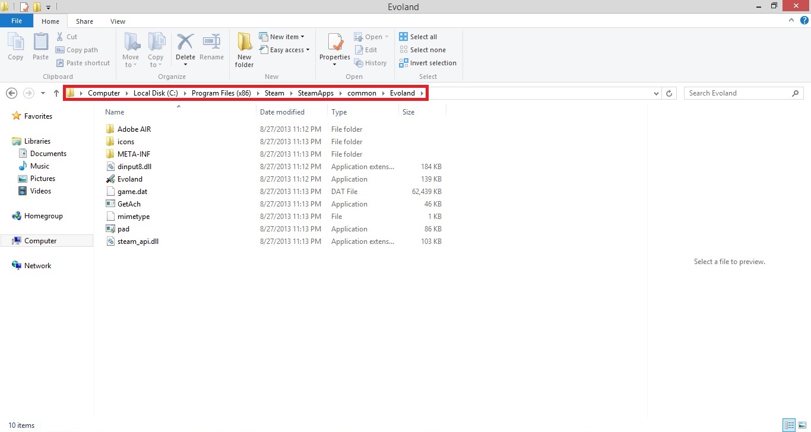This screenshot has height=432, width=811.
Task: Click Edit in the Open group
Action: point(366,50)
